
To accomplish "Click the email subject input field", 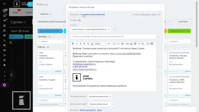I will (113, 37).
